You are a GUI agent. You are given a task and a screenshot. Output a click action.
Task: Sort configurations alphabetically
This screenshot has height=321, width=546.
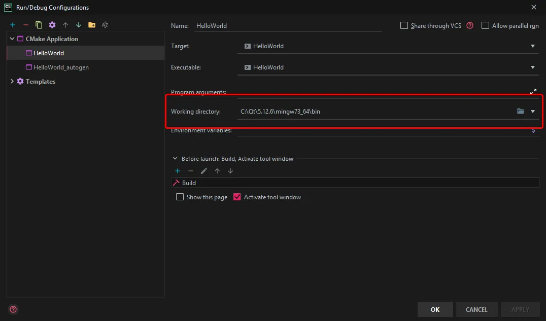(105, 25)
